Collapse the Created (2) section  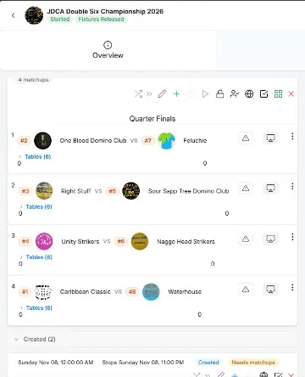(x=36, y=339)
